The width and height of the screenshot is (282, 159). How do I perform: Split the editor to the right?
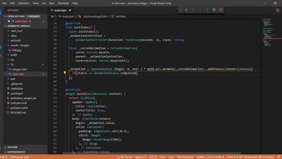pyautogui.click(x=278, y=10)
